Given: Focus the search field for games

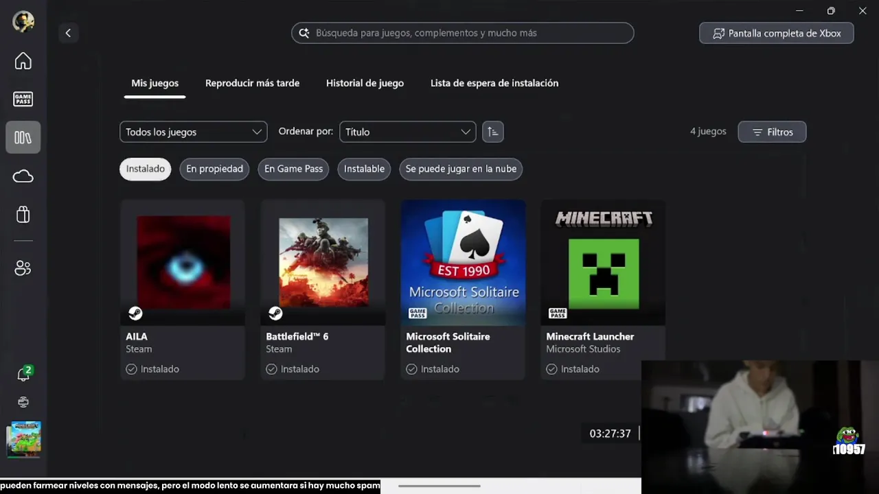Looking at the screenshot, I should 463,33.
